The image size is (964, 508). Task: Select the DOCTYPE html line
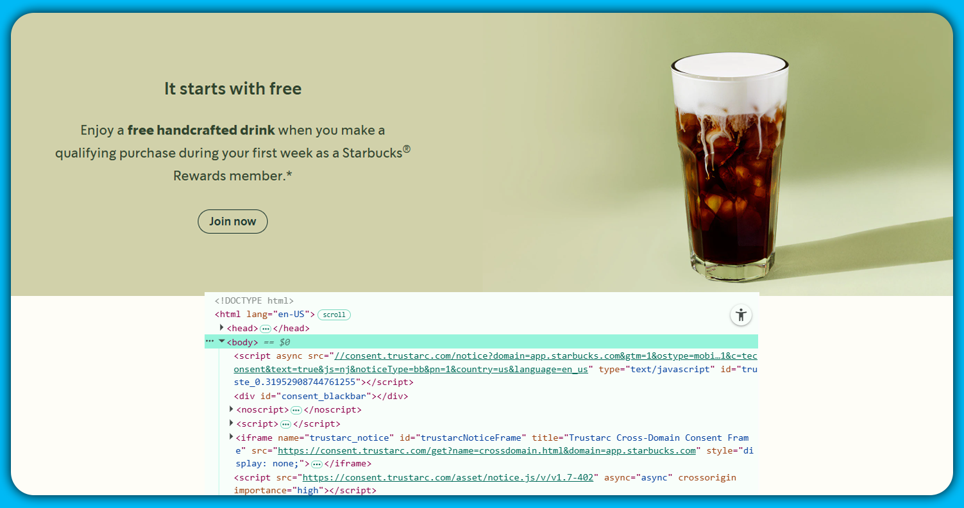pos(254,300)
